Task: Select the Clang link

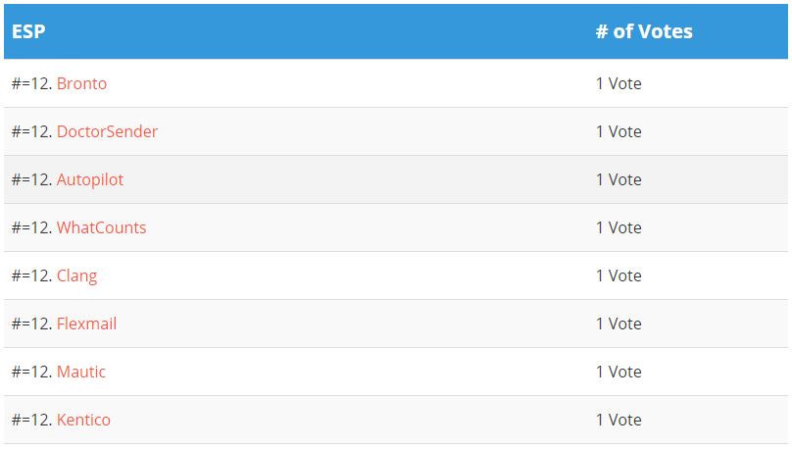Action: tap(76, 275)
